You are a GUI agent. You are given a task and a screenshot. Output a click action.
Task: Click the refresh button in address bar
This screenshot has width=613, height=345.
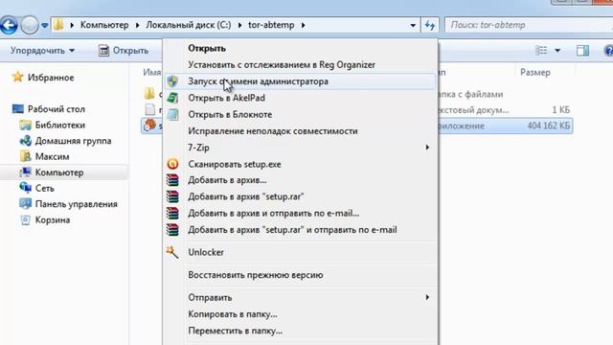pyautogui.click(x=430, y=26)
